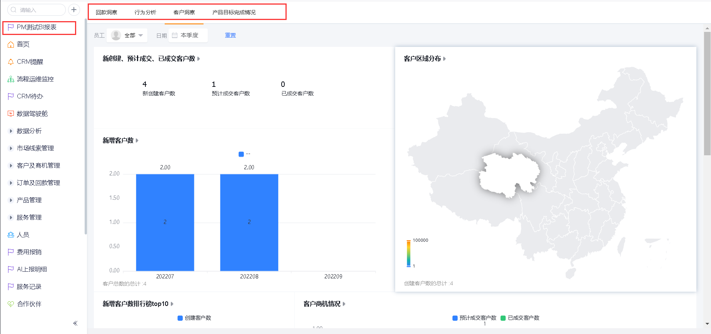This screenshot has width=711, height=334.
Task: Expand 客户及商机管理 menu group
Action: tap(11, 166)
